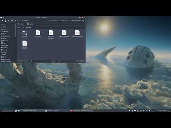
Task: Open Home in the Places sidebar
Action: [5, 29]
